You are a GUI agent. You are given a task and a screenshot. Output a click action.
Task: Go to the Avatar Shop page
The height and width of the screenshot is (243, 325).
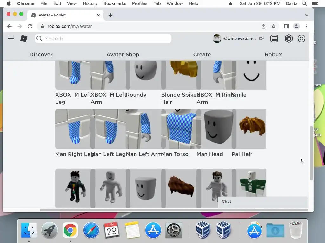click(123, 54)
